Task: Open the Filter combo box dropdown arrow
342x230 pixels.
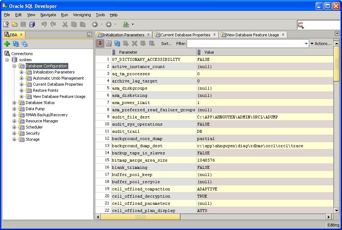Action: point(306,44)
